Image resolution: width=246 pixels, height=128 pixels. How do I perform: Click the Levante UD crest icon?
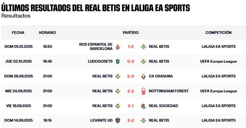pos(118,121)
